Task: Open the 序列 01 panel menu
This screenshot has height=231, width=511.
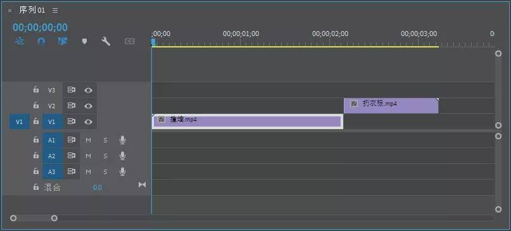Action: [x=55, y=10]
